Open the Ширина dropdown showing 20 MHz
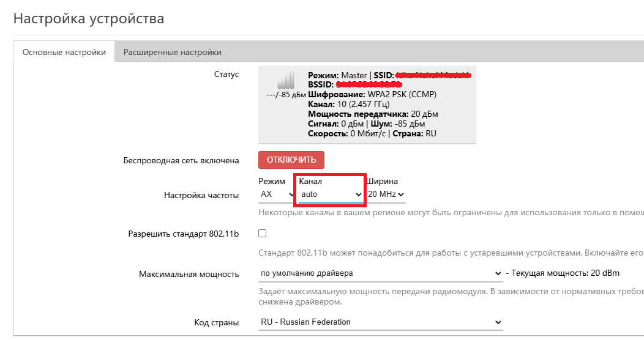Viewport: 644px width, 340px height. coord(386,194)
